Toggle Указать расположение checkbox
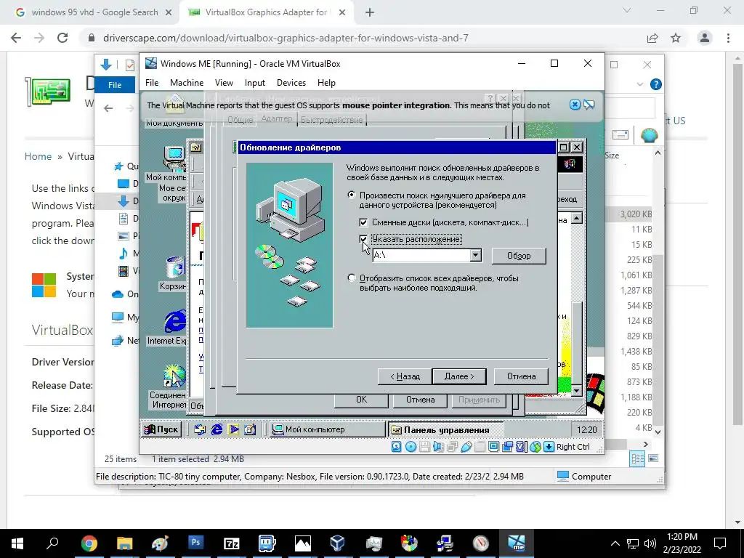 [363, 239]
